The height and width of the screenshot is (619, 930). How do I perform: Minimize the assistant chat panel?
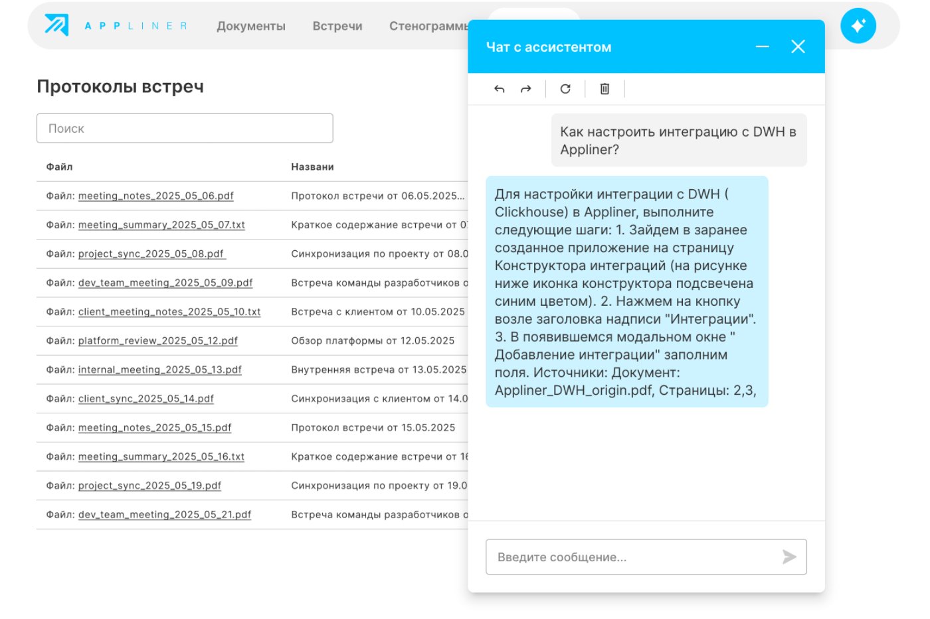[762, 46]
